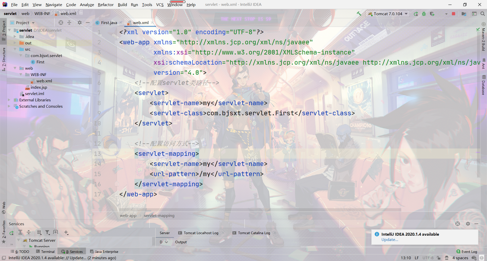The width and height of the screenshot is (487, 261).
Task: Click the editor's horizontal scrollbar
Action: click(260, 210)
